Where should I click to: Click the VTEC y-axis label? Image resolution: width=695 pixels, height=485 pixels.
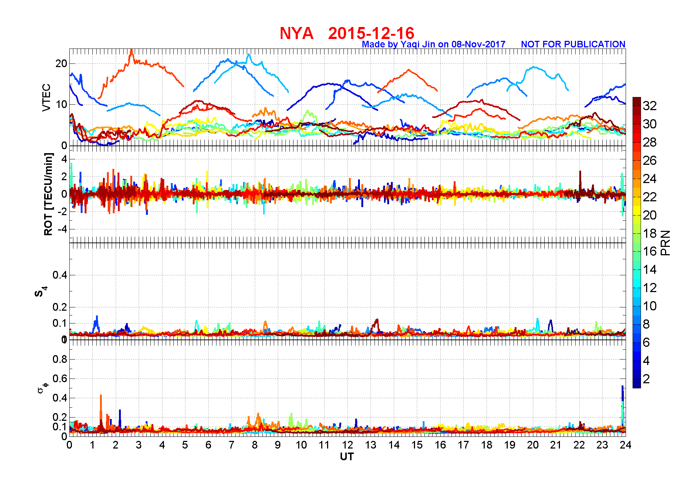coord(46,97)
